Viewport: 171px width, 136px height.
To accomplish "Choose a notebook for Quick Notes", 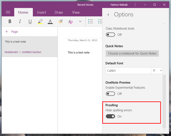I will [x=132, y=54].
